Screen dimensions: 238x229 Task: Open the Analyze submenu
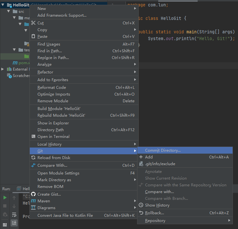84,64
